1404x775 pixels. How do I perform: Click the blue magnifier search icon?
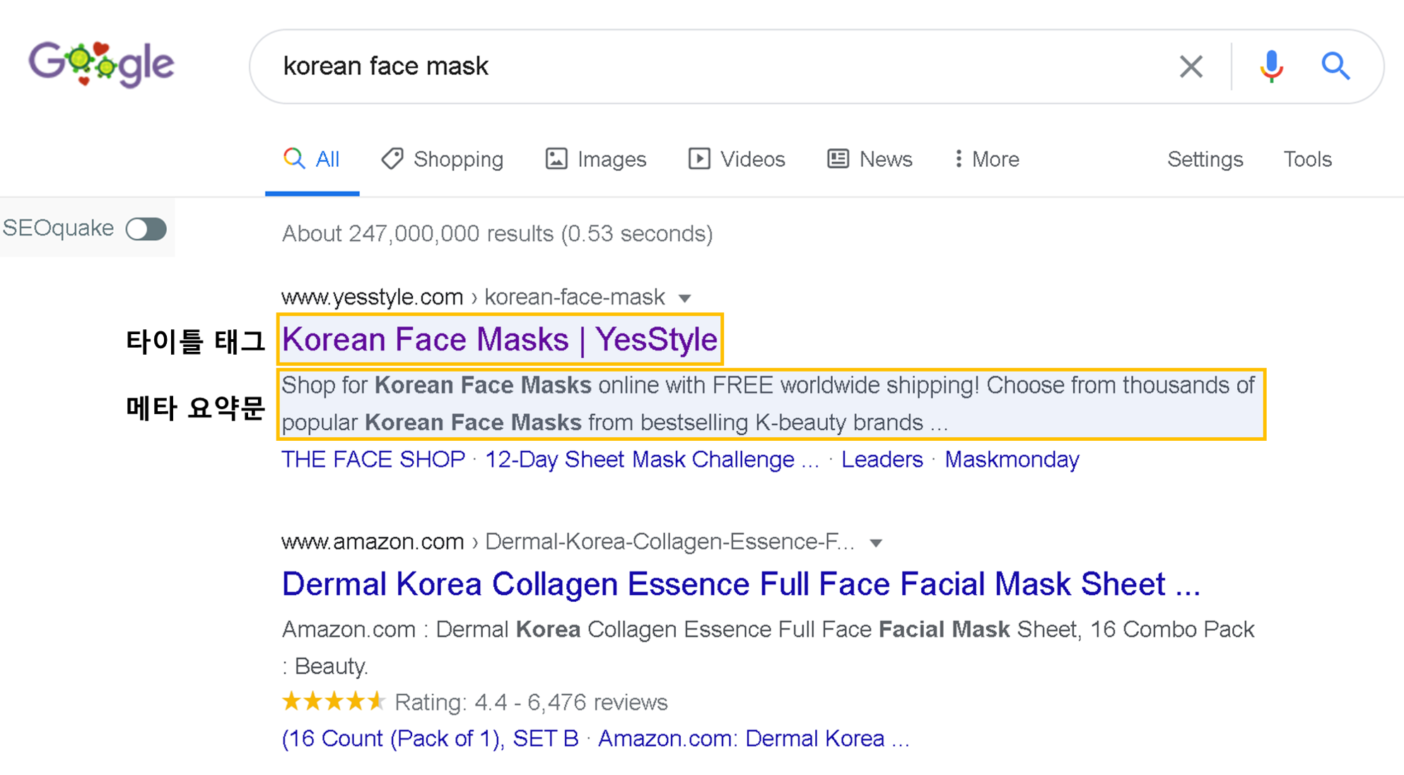point(1335,66)
